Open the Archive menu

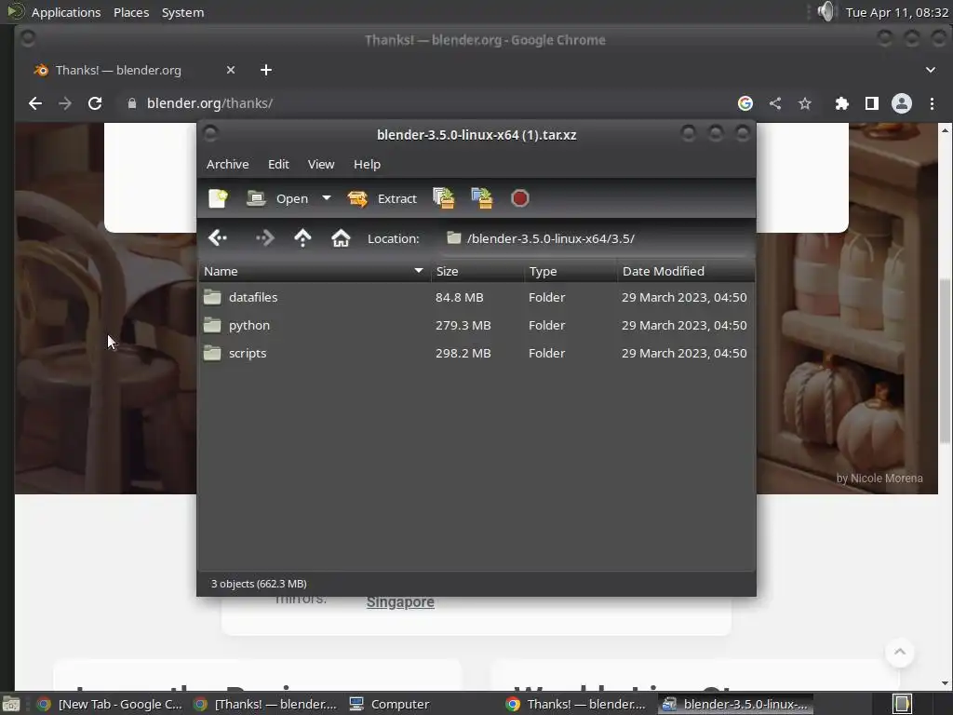pyautogui.click(x=227, y=164)
